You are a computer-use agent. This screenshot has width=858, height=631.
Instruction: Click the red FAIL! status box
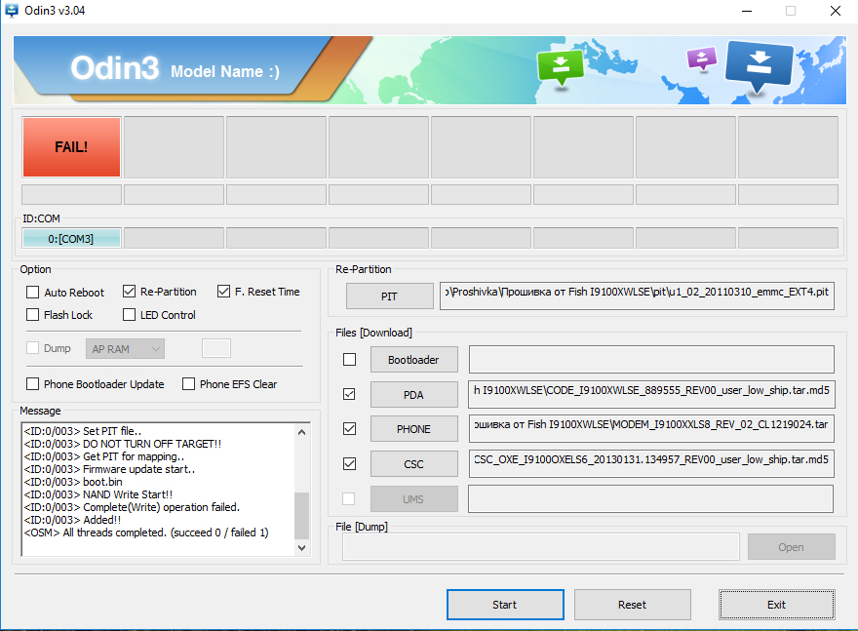coord(71,147)
